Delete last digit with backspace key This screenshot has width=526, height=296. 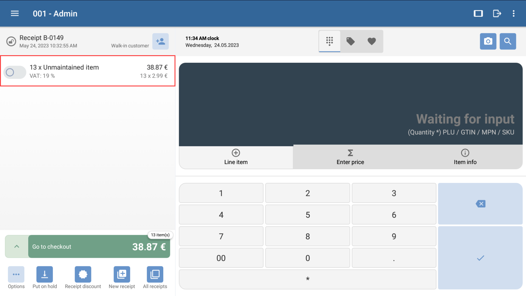pyautogui.click(x=480, y=204)
